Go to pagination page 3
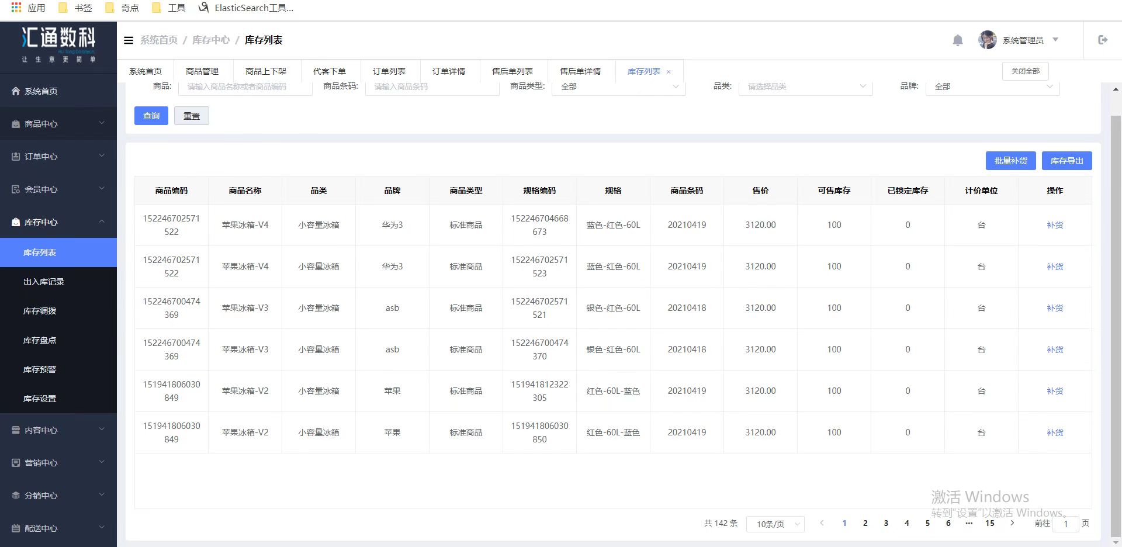 [886, 523]
